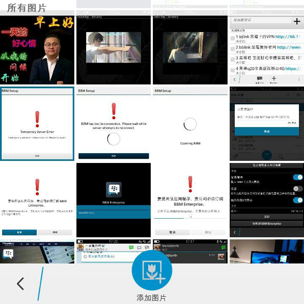Select the iqlink VPN to-do list thumbnail
The height and width of the screenshot is (304, 304).
(x=267, y=50)
